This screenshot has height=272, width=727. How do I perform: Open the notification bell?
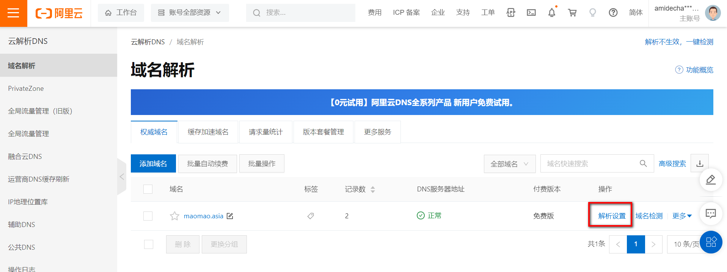coord(551,13)
